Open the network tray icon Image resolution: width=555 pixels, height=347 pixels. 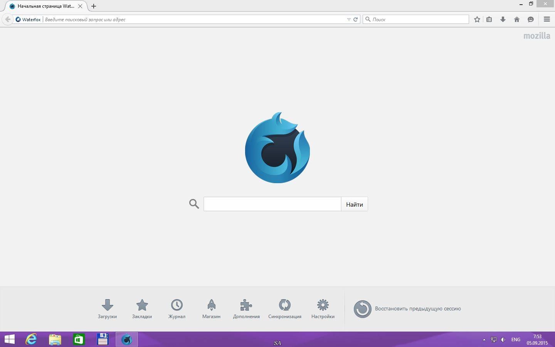tap(494, 340)
